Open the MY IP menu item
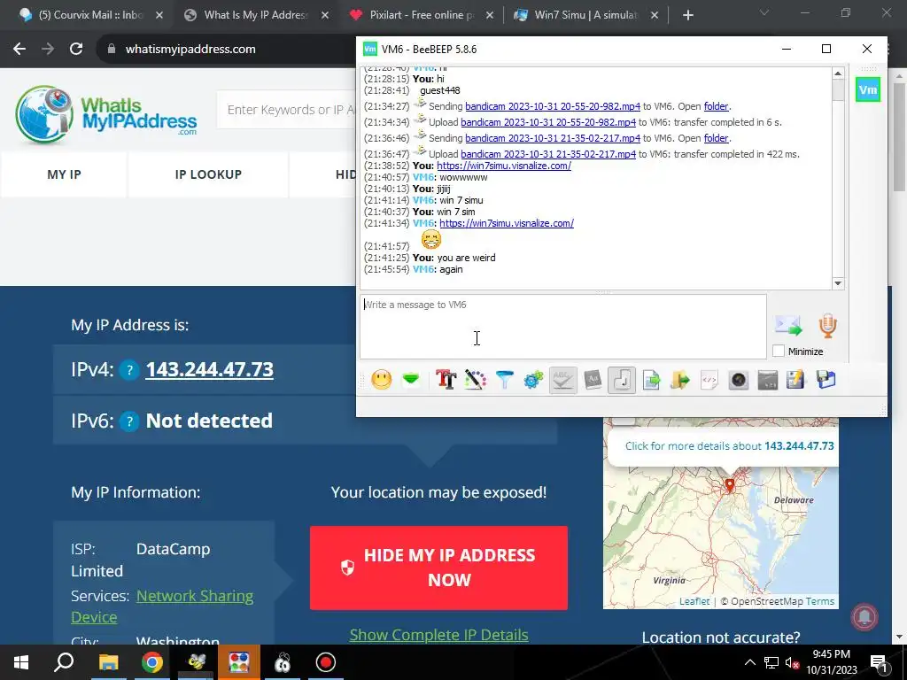The height and width of the screenshot is (680, 907). pyautogui.click(x=64, y=174)
